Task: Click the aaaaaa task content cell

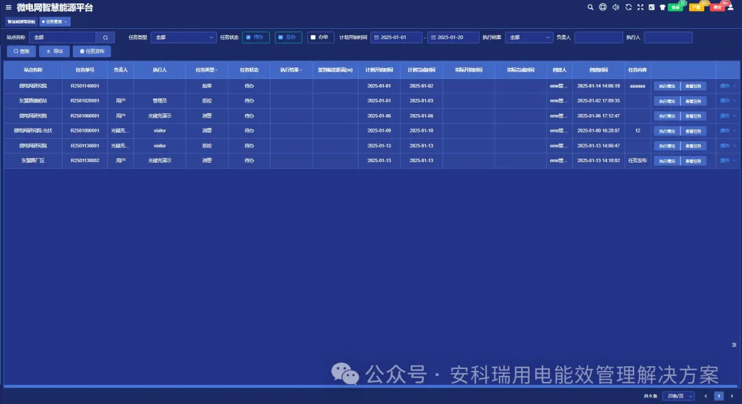Action: (638, 86)
